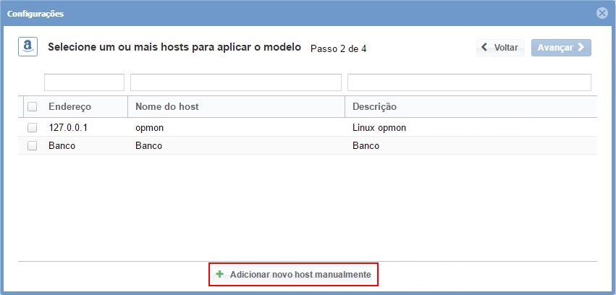The image size is (616, 295).
Task: Close the Configurações dialog
Action: [x=602, y=13]
